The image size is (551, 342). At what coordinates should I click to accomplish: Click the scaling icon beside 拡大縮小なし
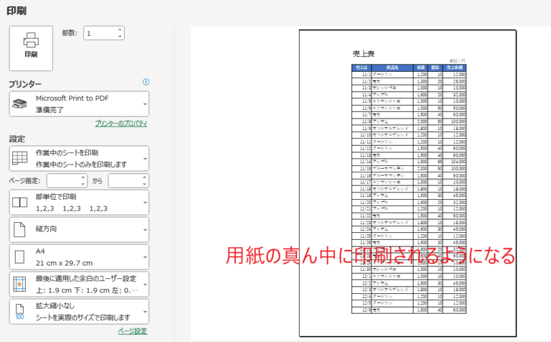tap(19, 312)
